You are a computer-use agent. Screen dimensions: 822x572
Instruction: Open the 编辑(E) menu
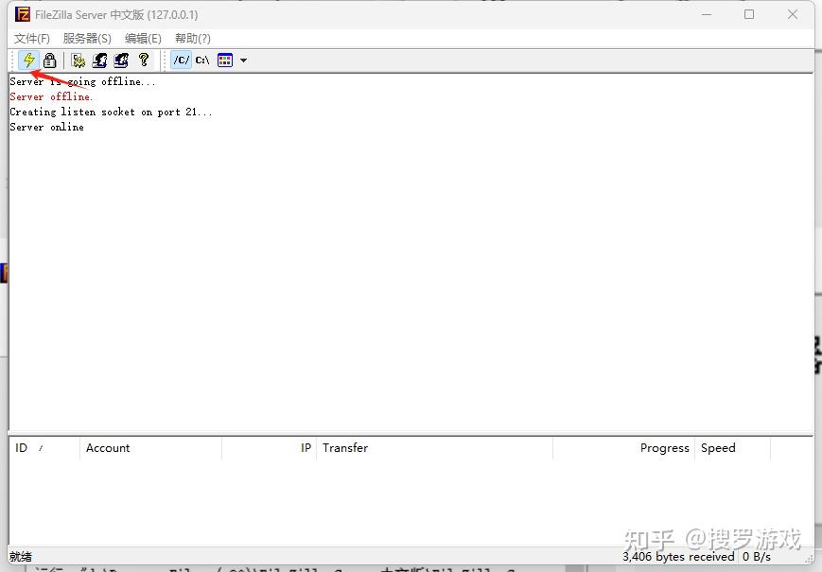click(143, 38)
